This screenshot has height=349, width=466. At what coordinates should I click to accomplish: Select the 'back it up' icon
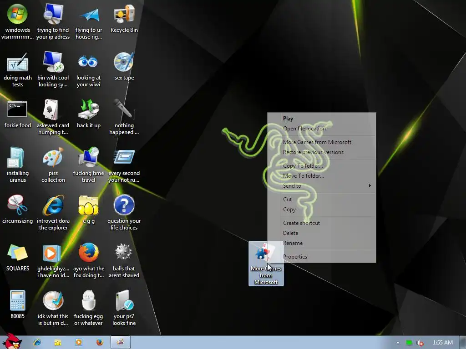(89, 114)
